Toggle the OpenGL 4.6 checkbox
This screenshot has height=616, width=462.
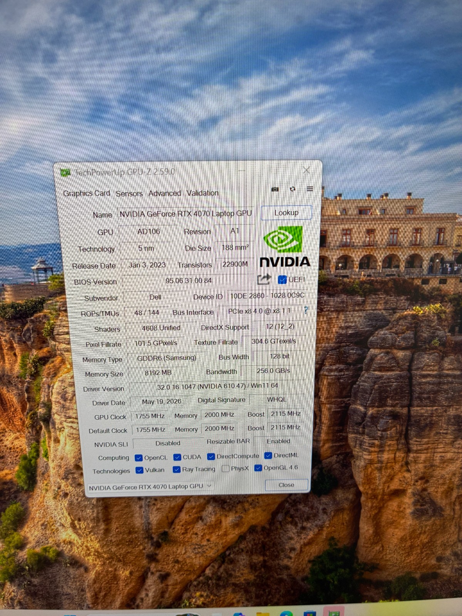[259, 468]
